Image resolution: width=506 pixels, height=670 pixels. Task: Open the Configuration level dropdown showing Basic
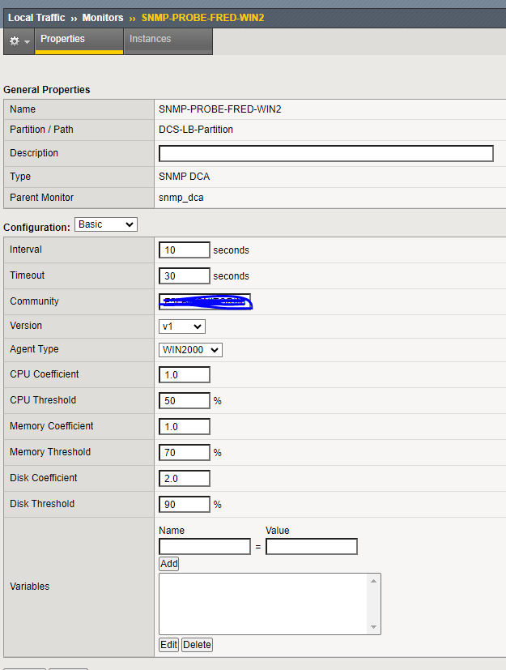tap(105, 224)
